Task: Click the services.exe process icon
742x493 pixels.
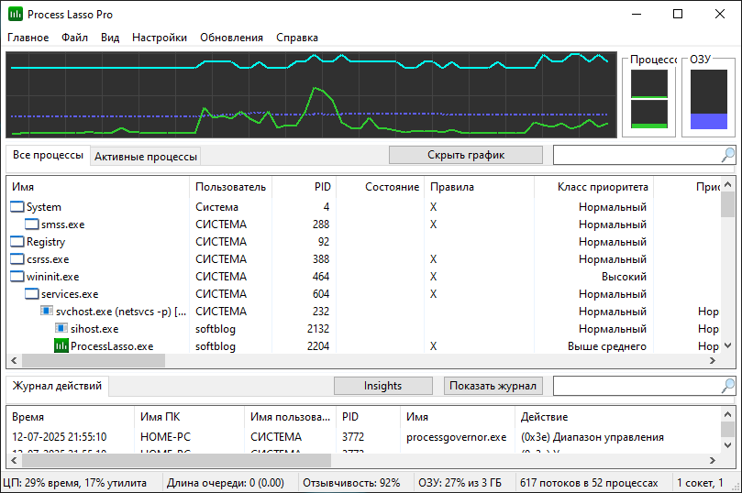Action: click(32, 294)
